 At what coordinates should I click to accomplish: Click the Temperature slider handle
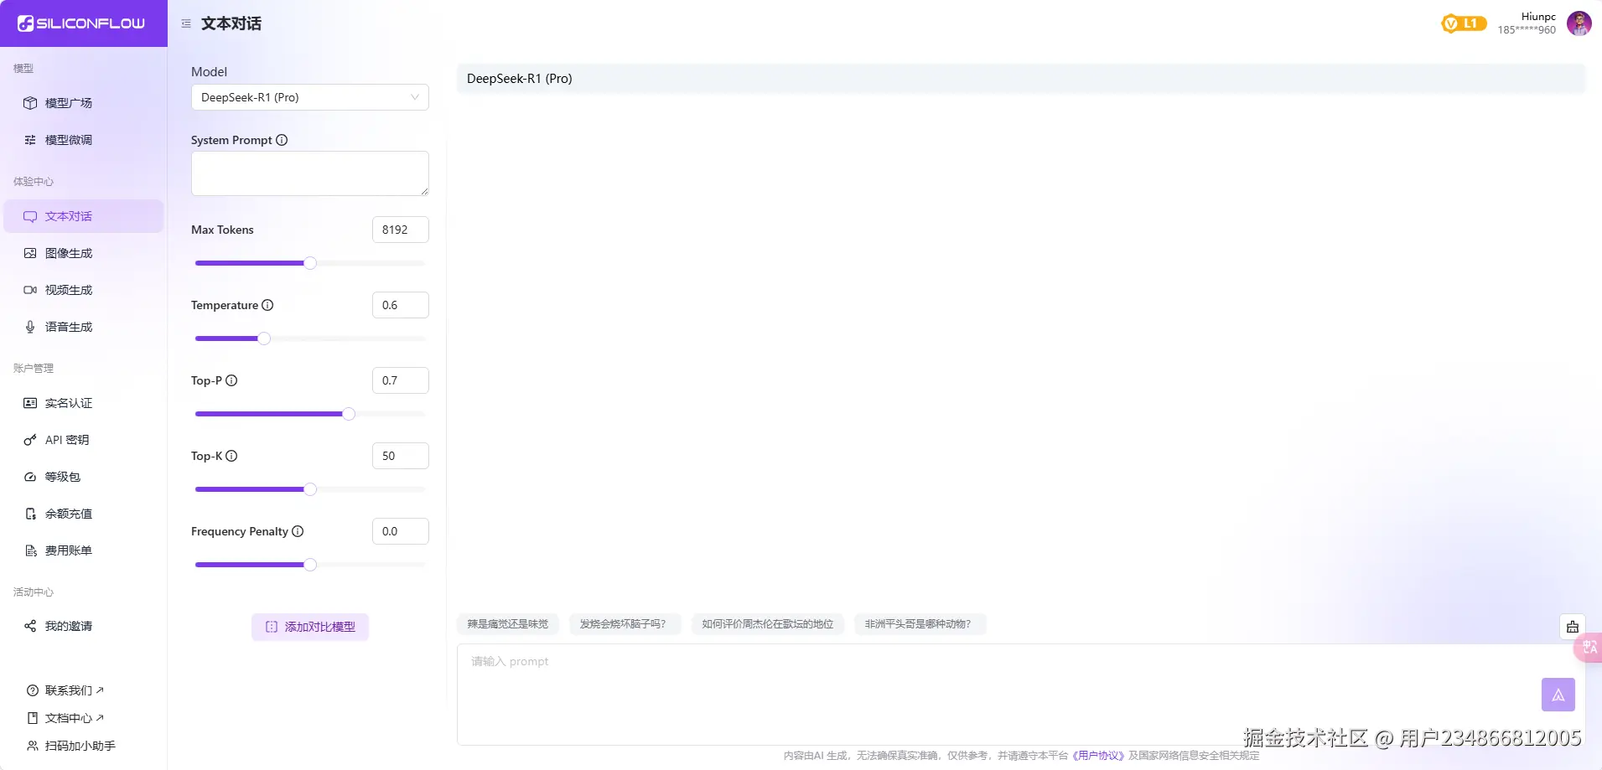pos(264,338)
